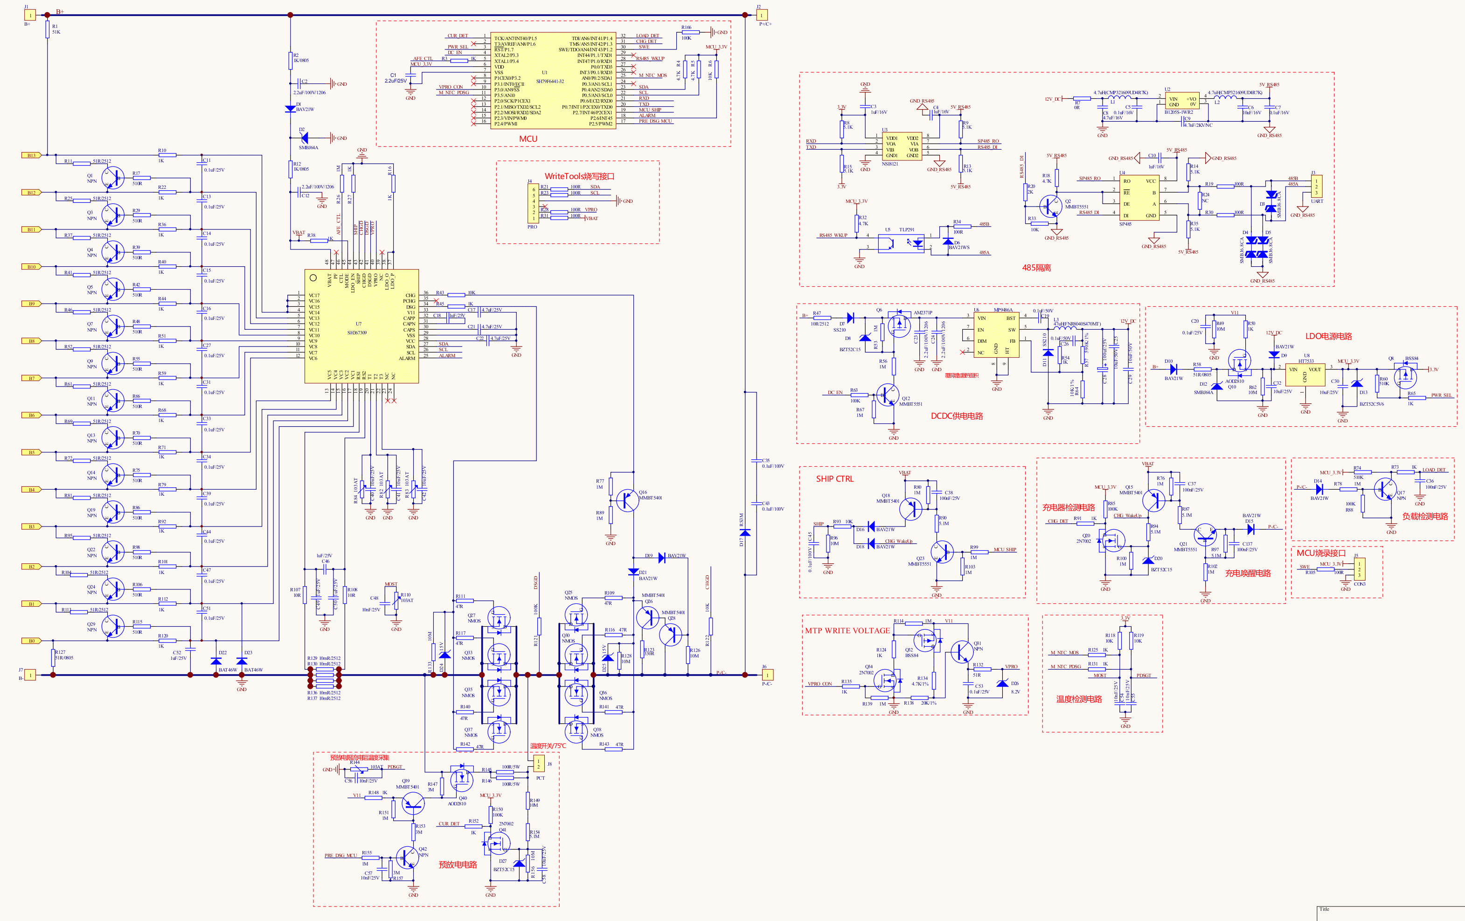Select the U4 SP485 transceiver chip
This screenshot has height=921, width=1465.
(x=1139, y=198)
